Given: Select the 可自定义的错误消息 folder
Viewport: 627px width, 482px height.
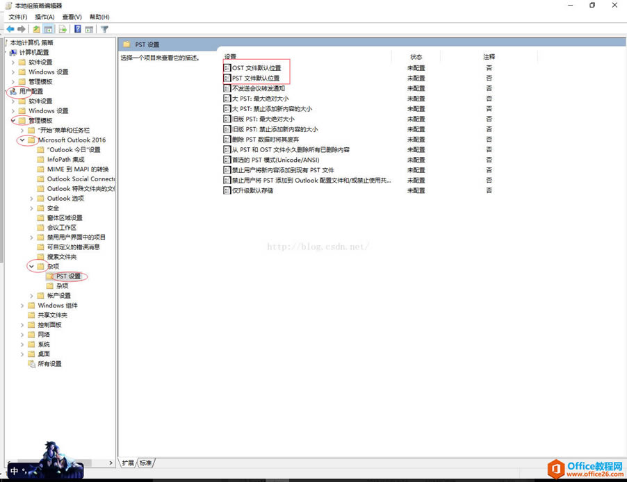Looking at the screenshot, I should tap(73, 247).
